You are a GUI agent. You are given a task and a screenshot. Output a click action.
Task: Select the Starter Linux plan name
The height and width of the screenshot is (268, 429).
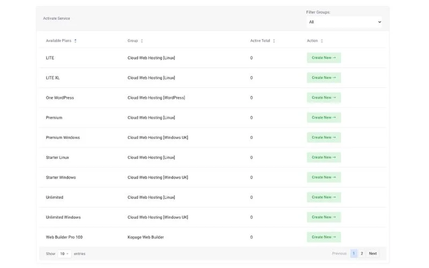point(57,158)
